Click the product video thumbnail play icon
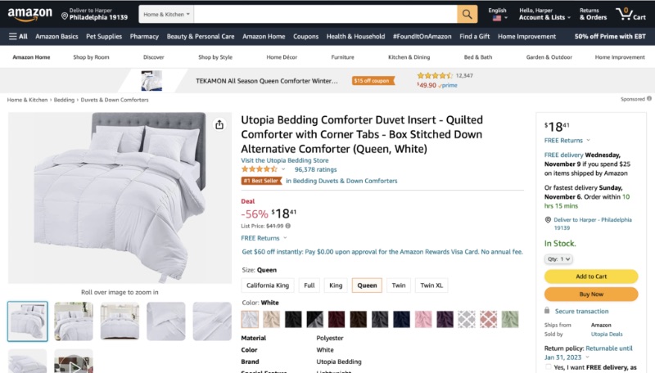The height and width of the screenshot is (373, 655). pyautogui.click(x=74, y=362)
